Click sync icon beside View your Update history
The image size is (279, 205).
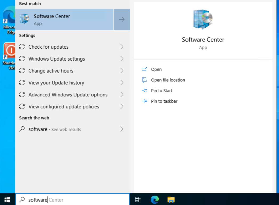[x=22, y=83]
